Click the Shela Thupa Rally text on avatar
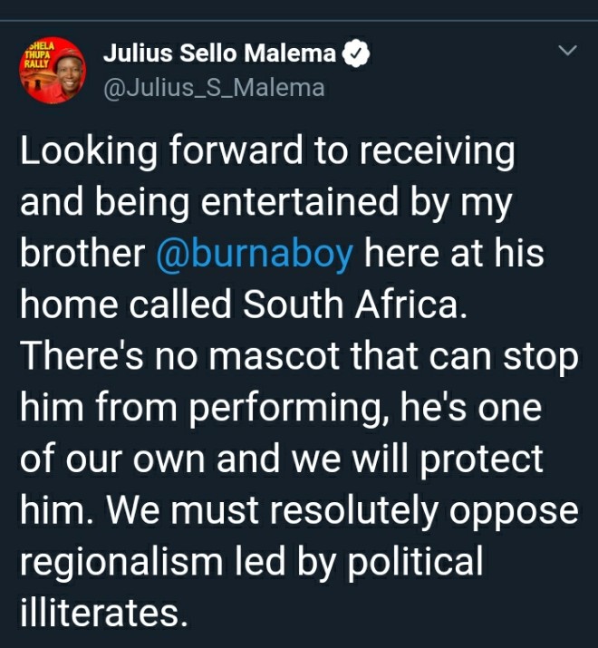Screen dimensions: 598x648 (x=38, y=54)
